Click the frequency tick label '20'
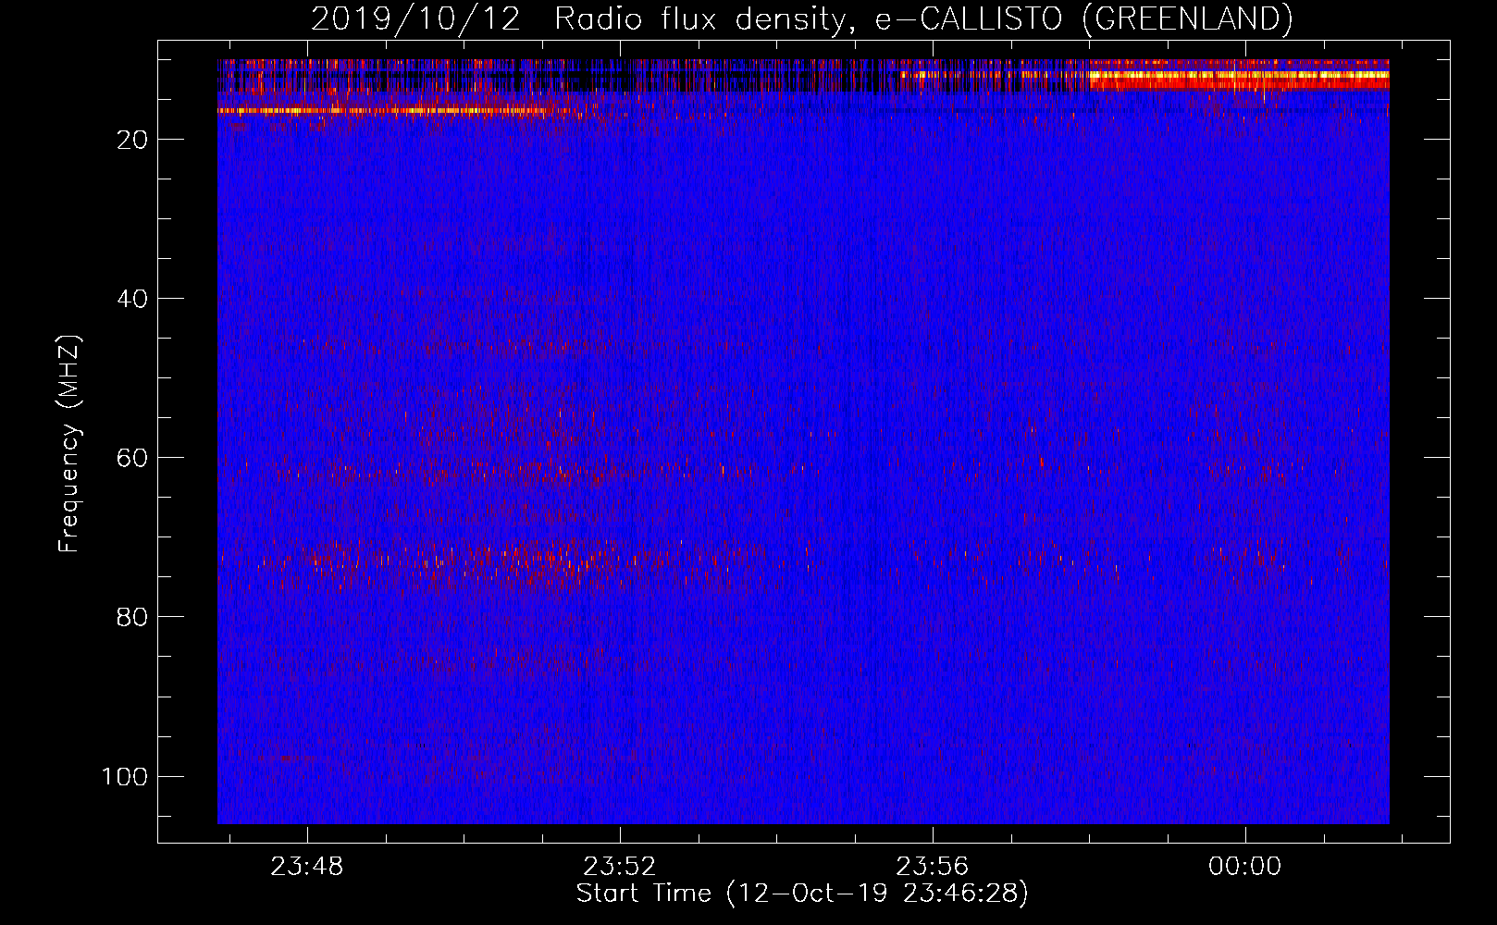This screenshot has height=925, width=1497. [133, 140]
